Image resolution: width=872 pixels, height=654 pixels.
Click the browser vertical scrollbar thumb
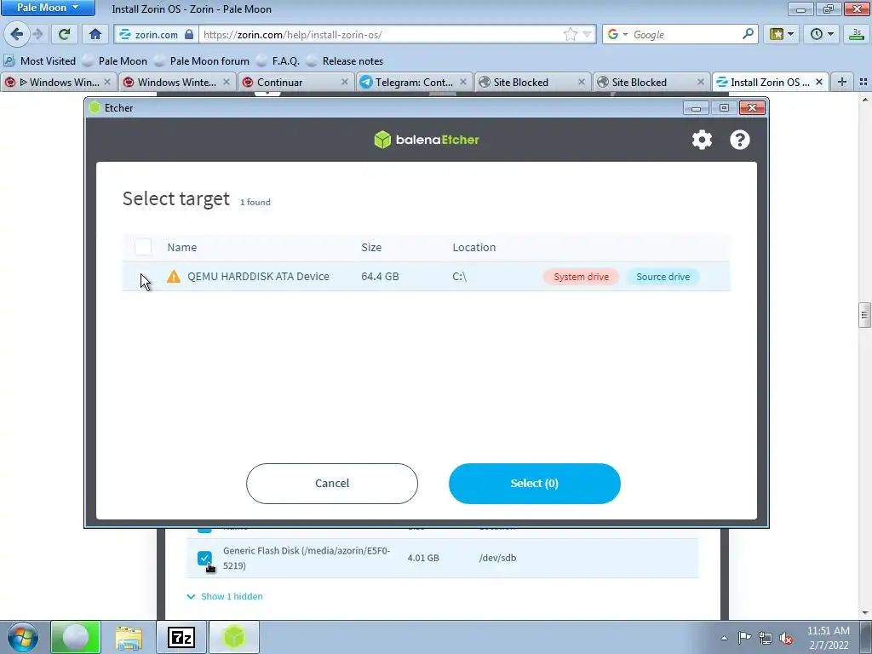point(863,315)
